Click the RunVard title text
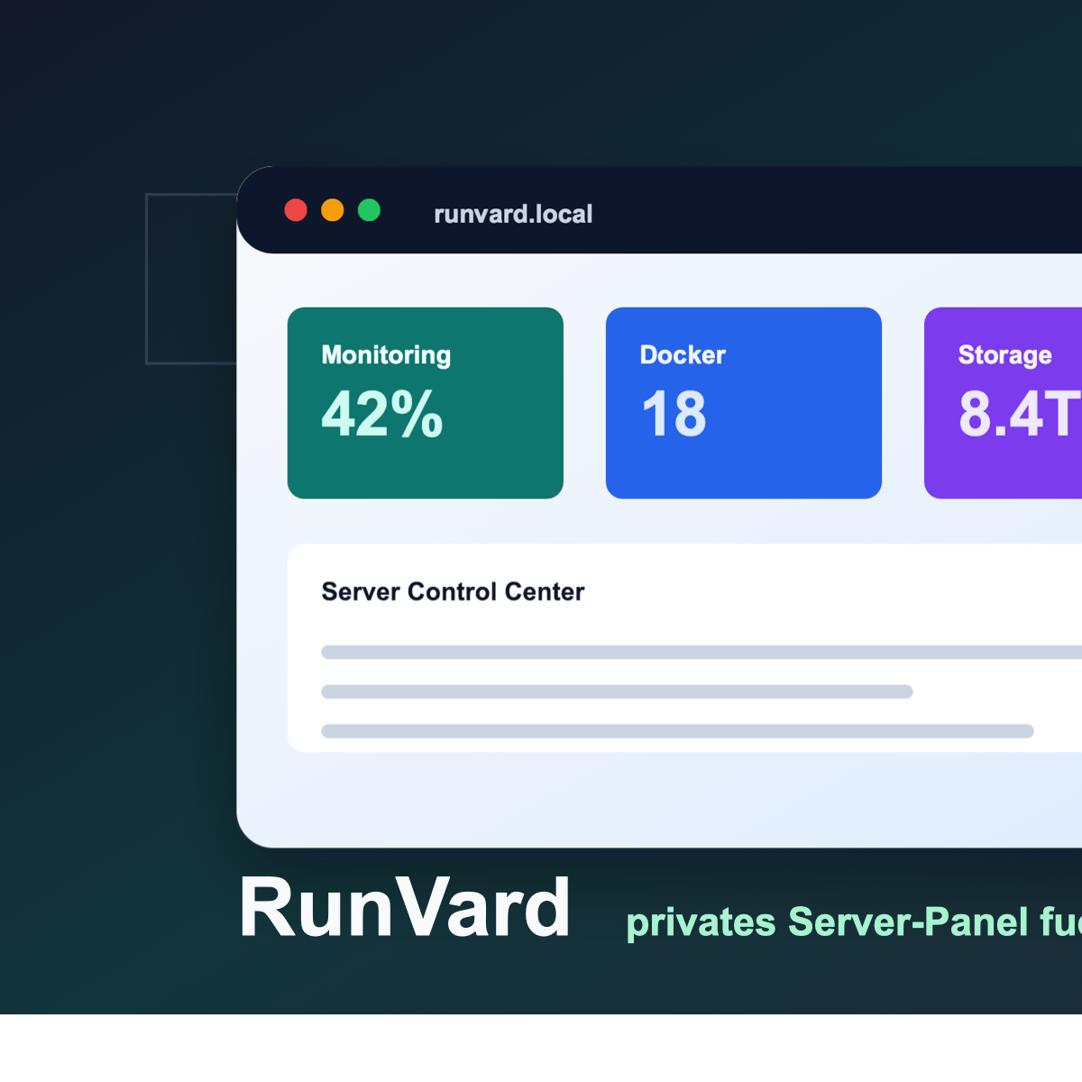Image resolution: width=1082 pixels, height=1082 pixels. [405, 908]
